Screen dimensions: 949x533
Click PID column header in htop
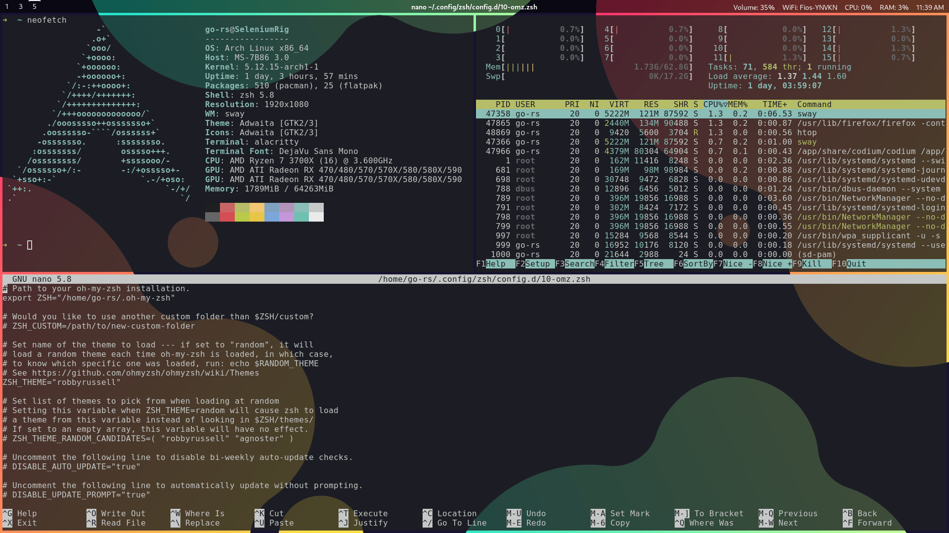(x=503, y=105)
